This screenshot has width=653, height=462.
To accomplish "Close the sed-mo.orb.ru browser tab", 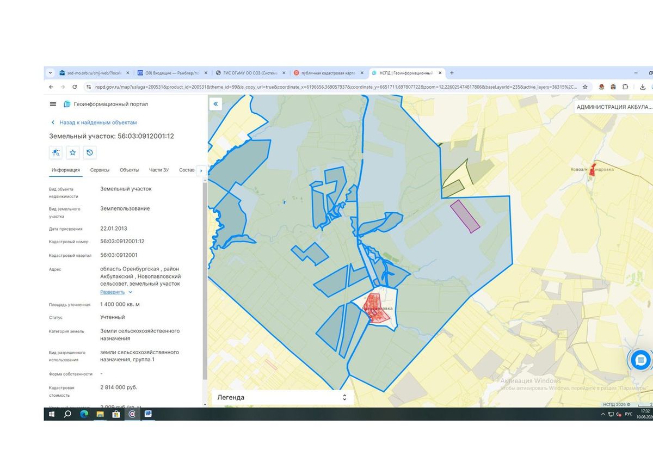I will pos(127,73).
